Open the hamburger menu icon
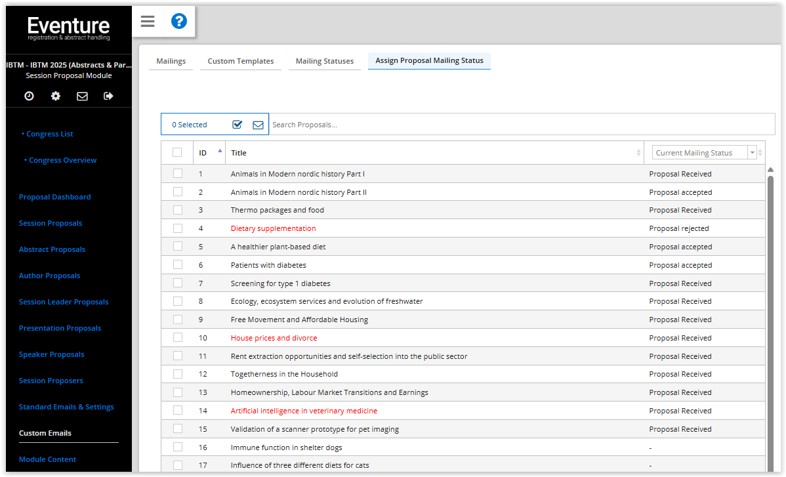 click(x=148, y=22)
